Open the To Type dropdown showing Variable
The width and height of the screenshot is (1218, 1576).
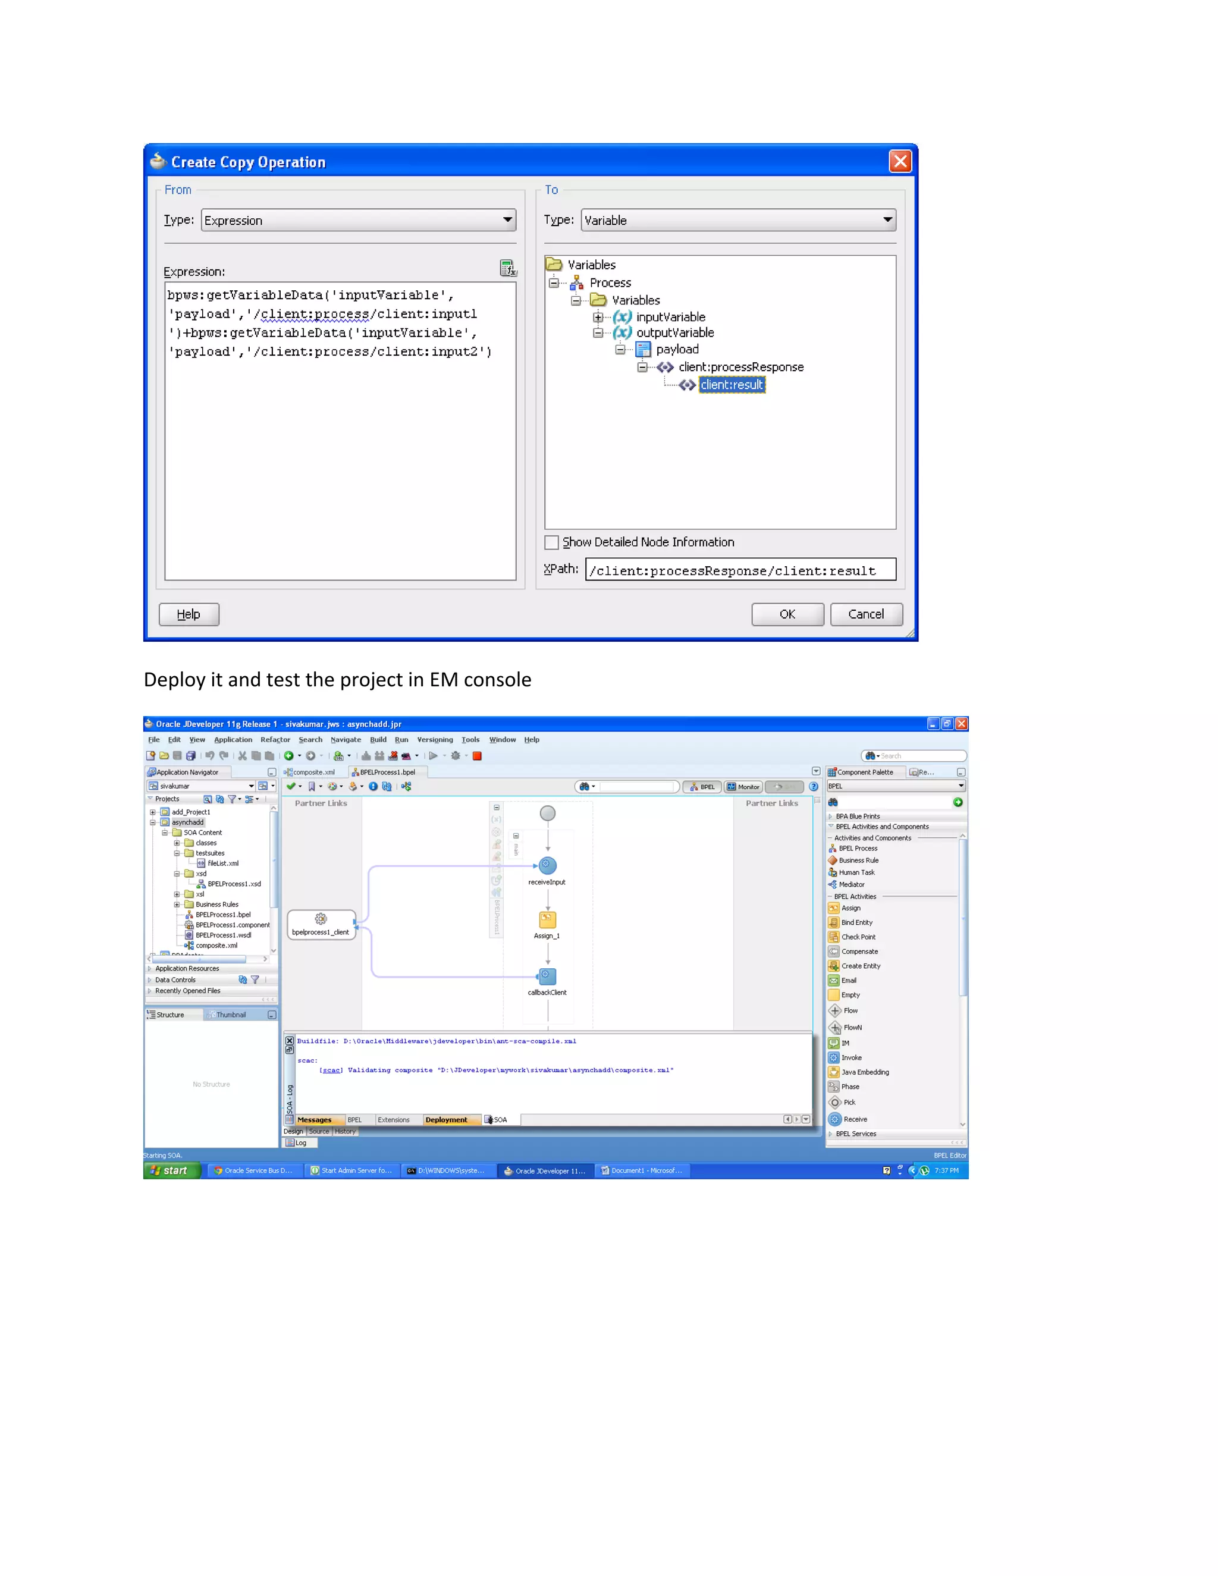(738, 220)
